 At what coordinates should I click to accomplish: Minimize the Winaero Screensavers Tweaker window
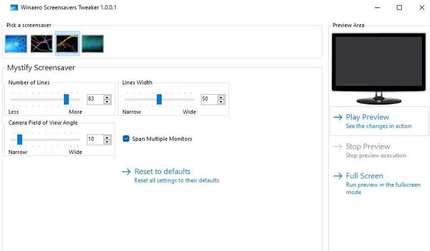click(378, 7)
